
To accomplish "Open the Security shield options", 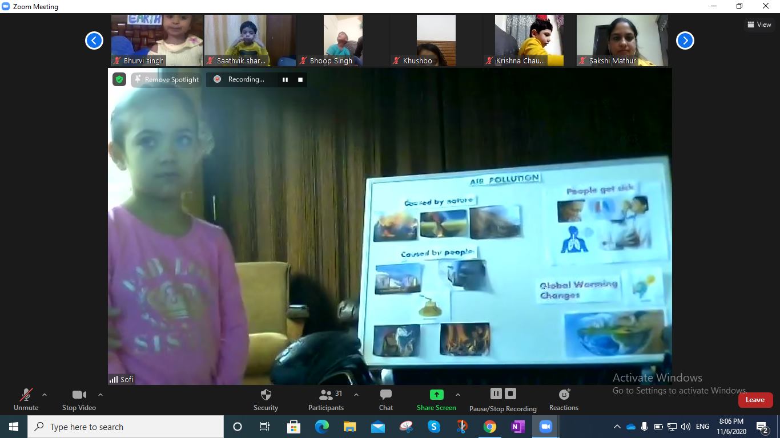I will (x=266, y=399).
